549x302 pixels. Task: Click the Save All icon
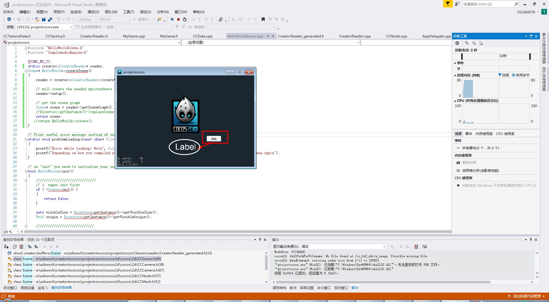(x=50, y=19)
